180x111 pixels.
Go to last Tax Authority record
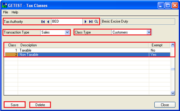(x=91, y=22)
